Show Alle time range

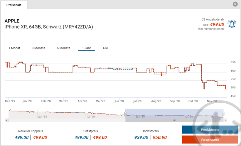(105, 48)
